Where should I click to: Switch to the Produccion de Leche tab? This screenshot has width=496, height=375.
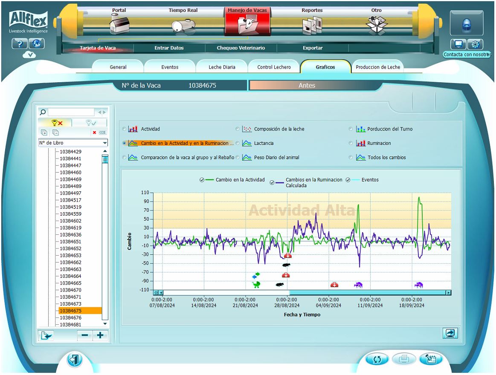pyautogui.click(x=378, y=67)
